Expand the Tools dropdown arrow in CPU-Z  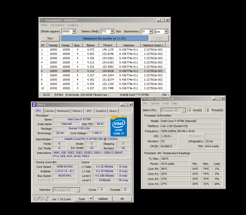pos(91,199)
